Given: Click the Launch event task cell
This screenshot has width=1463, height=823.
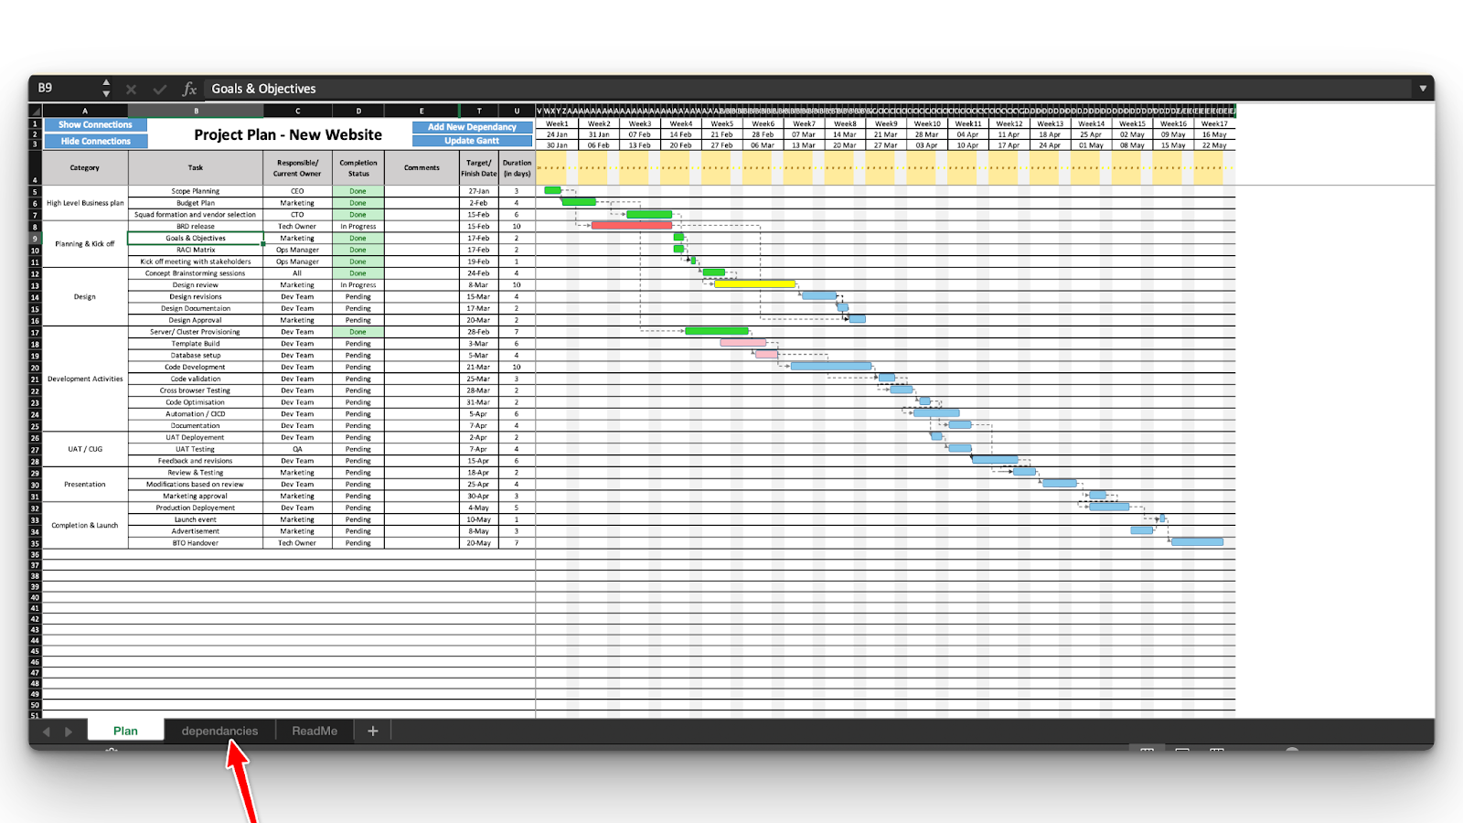Looking at the screenshot, I should pos(196,519).
